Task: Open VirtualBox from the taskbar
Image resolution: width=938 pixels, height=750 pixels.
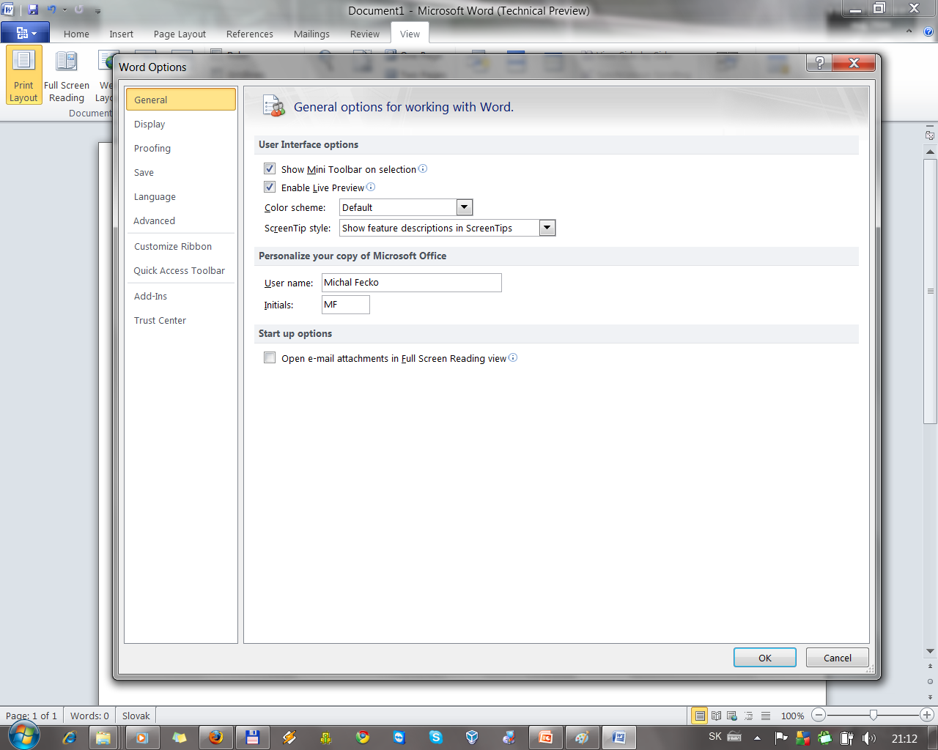Action: coord(473,738)
